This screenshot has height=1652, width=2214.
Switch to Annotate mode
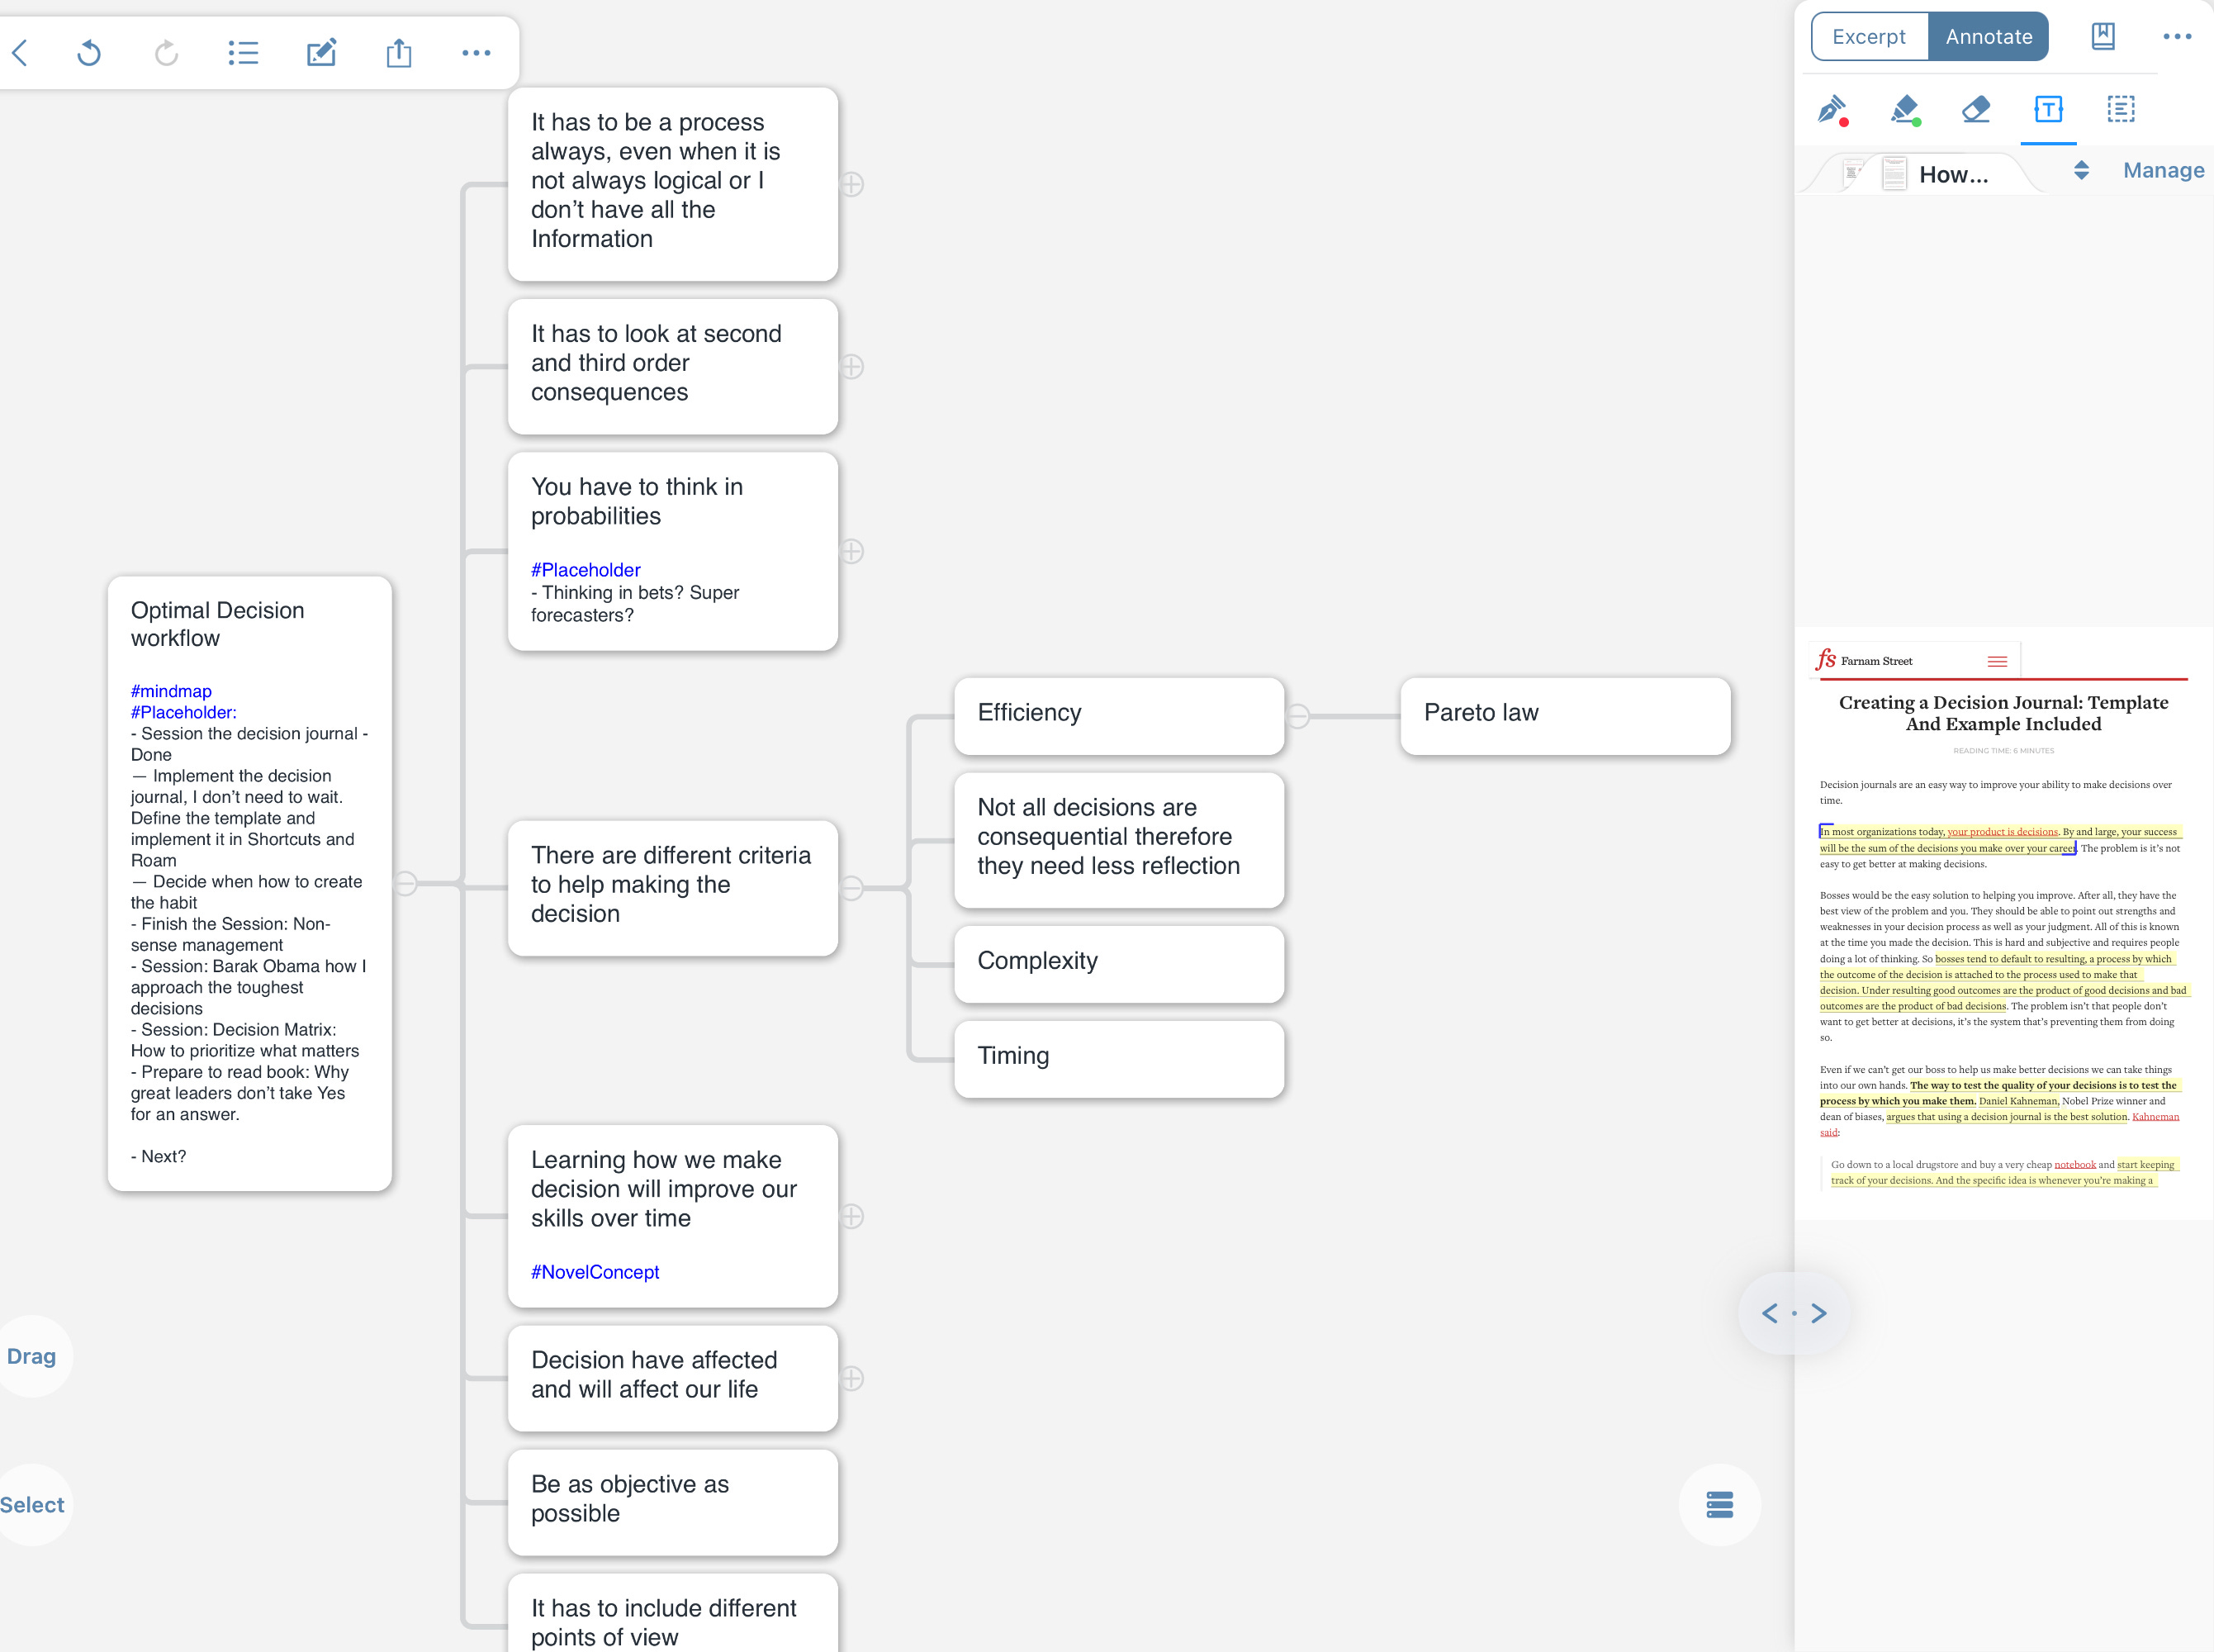[x=1988, y=37]
